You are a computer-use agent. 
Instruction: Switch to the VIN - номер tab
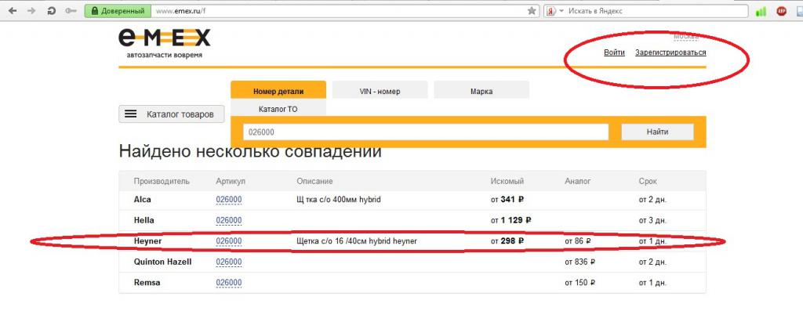pos(380,90)
